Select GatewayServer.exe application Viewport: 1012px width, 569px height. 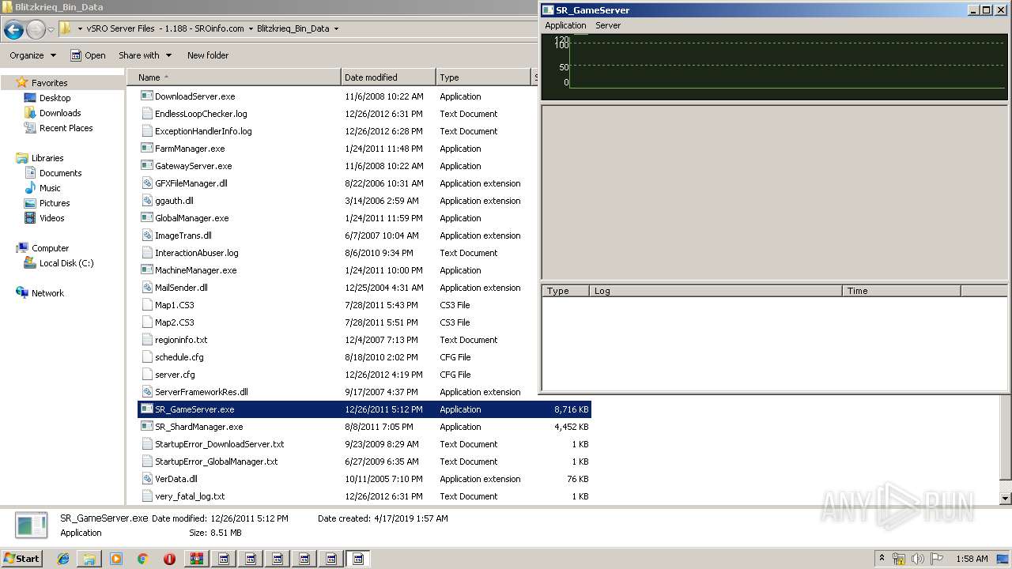point(193,166)
